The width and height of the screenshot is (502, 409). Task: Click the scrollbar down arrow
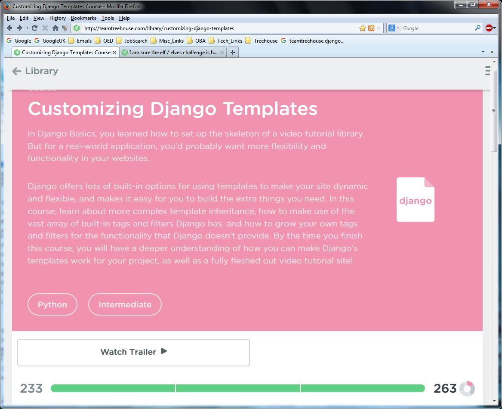[x=494, y=401]
